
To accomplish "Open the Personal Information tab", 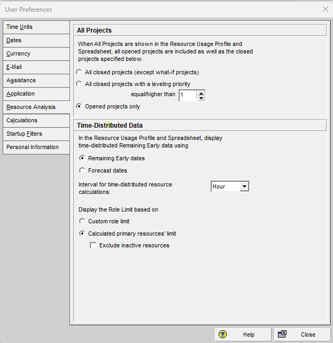I will (x=36, y=147).
